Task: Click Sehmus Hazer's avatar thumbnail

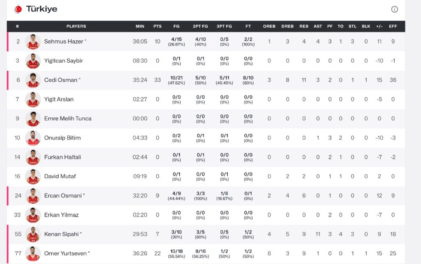Action: coord(33,41)
